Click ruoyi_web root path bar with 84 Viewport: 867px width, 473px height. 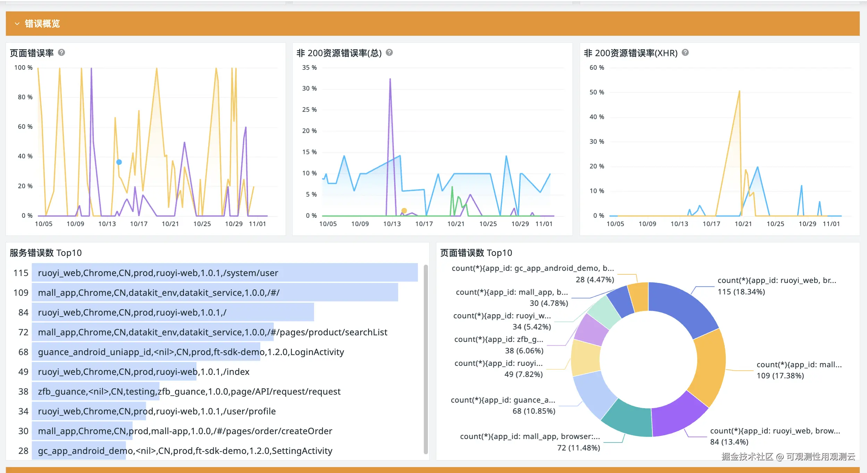click(x=173, y=312)
